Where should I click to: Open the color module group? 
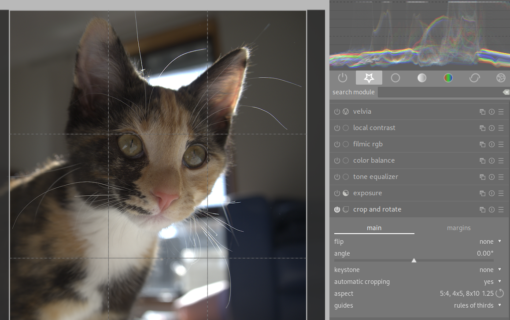448,78
